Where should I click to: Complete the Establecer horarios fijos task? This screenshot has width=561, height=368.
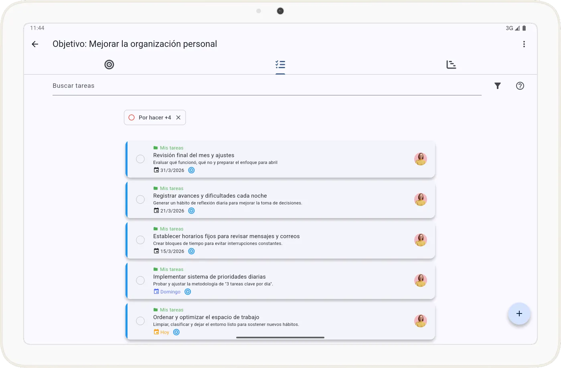click(x=140, y=240)
